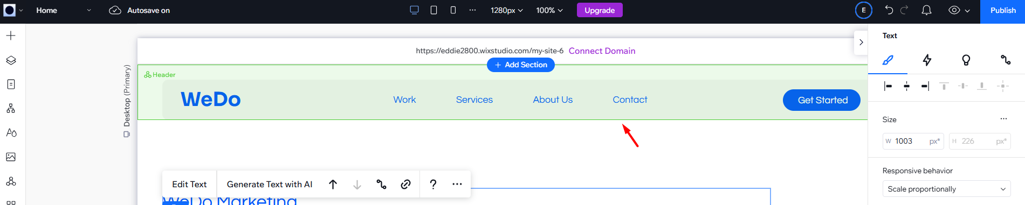The width and height of the screenshot is (1025, 205).
Task: Open the Layers panel
Action: tap(11, 60)
